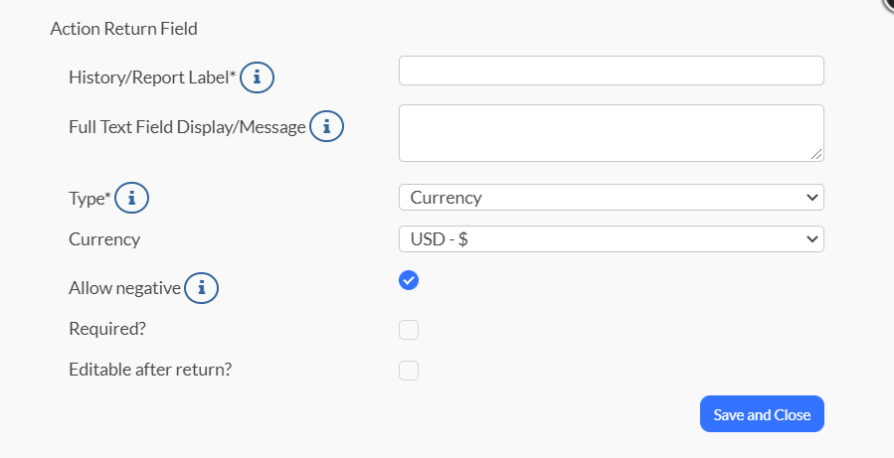Image resolution: width=894 pixels, height=458 pixels.
Task: Select the "Action Return Field" heading
Action: [123, 29]
